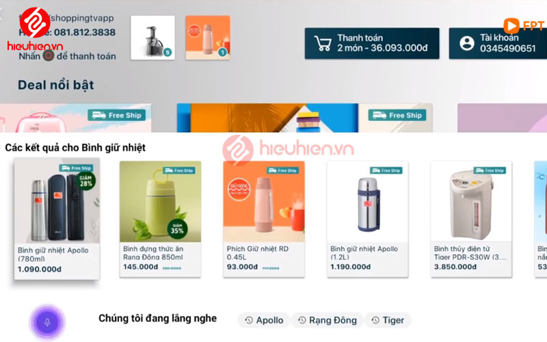Click the Thanh toán 2 món checkout button
547x342 pixels.
click(x=372, y=43)
